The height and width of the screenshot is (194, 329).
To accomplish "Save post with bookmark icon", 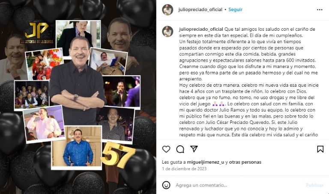I will (320, 149).
